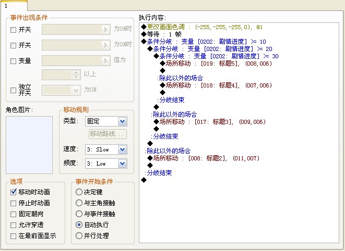The height and width of the screenshot is (251, 345).
Task: Select the 条件分岐 剧情进度 >= 20 line
Action: coord(210,49)
